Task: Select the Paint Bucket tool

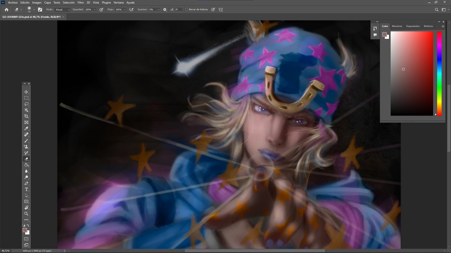Action: [x=26, y=165]
